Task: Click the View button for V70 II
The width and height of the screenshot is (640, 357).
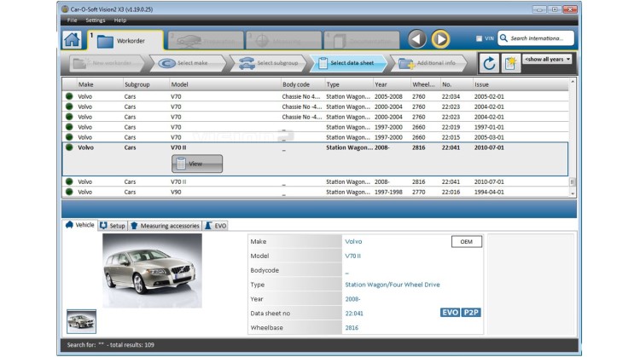Action: 197,164
